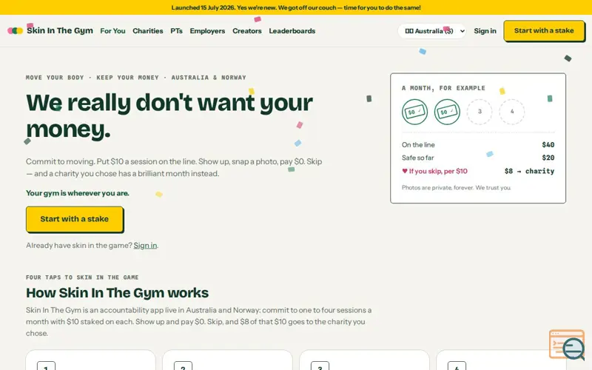Click the 'How Skin In The Gym works' heading
592x370 pixels.
point(117,293)
